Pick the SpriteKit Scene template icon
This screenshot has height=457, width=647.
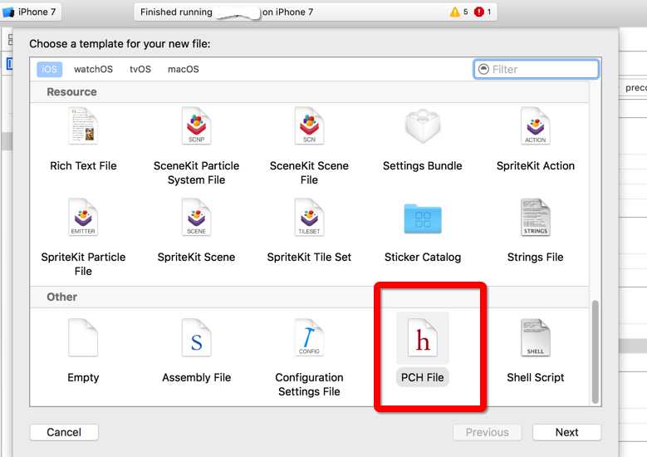tap(196, 217)
